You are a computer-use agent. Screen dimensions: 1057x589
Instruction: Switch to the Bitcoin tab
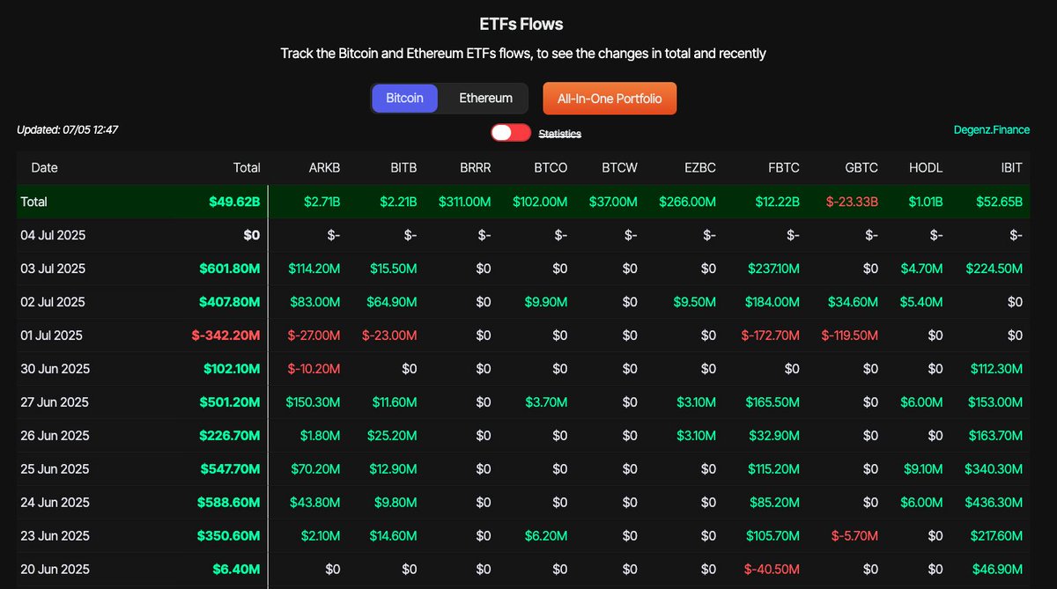(x=404, y=98)
